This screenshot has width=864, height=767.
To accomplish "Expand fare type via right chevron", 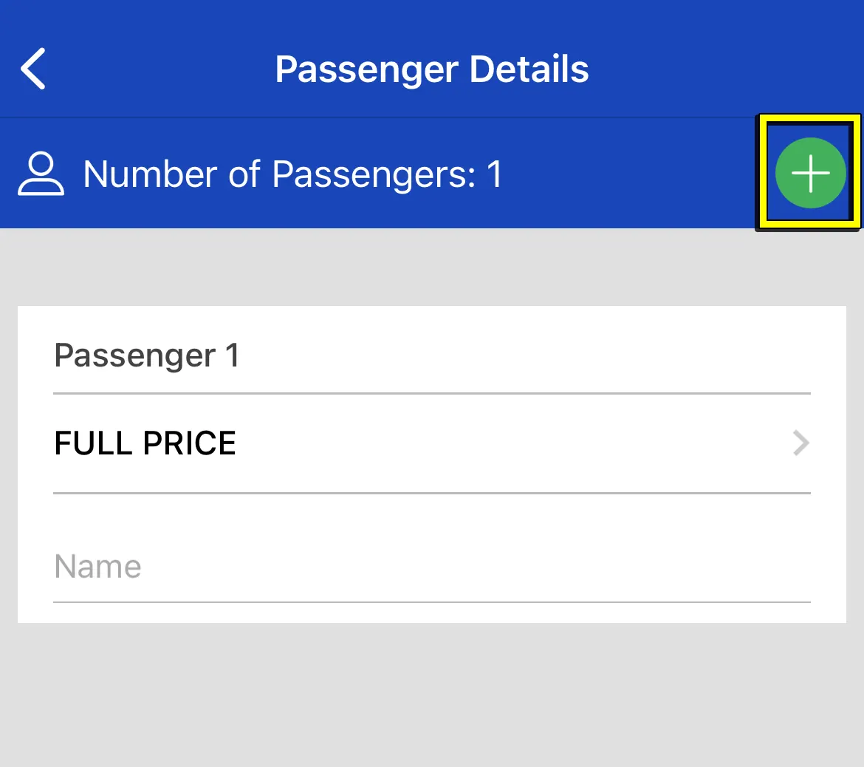I will [x=800, y=443].
